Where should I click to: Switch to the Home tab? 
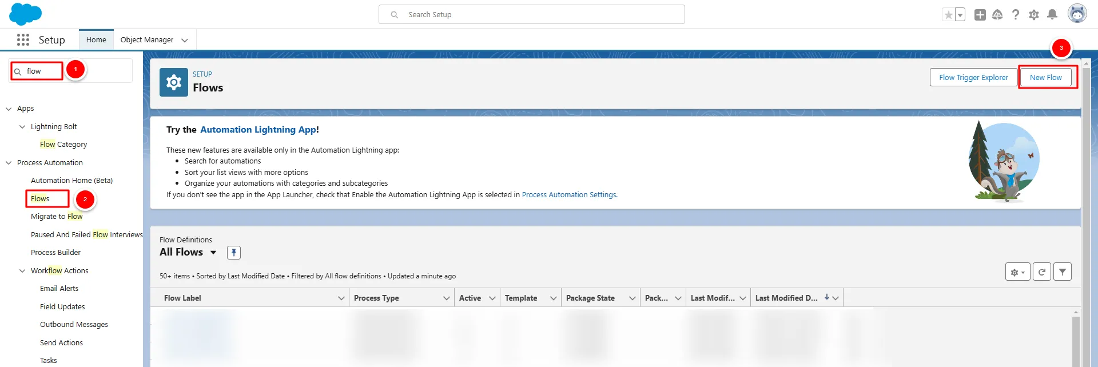(x=96, y=39)
